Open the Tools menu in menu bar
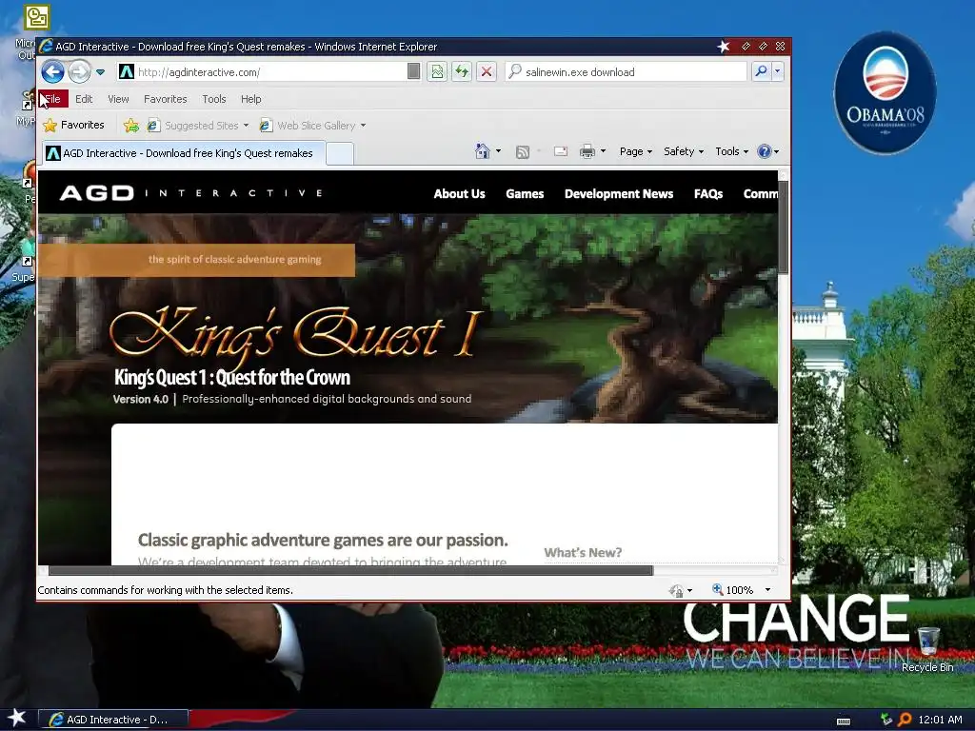 pos(214,99)
